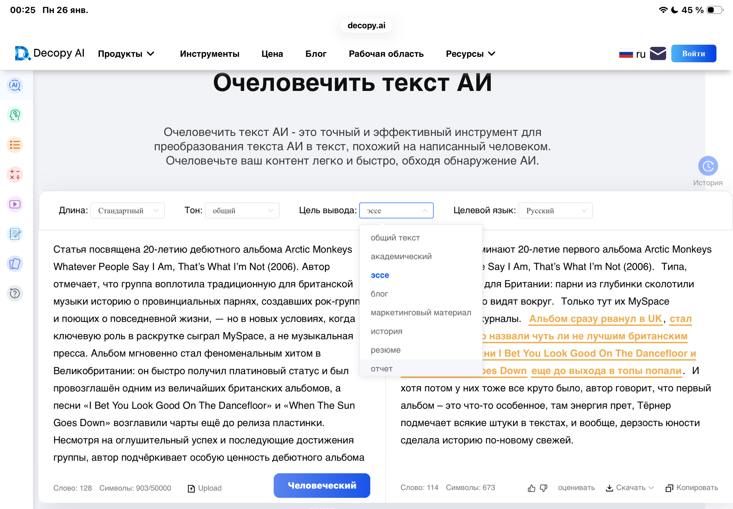The height and width of the screenshot is (509, 733).
Task: Click Upload to add a file
Action: click(205, 488)
